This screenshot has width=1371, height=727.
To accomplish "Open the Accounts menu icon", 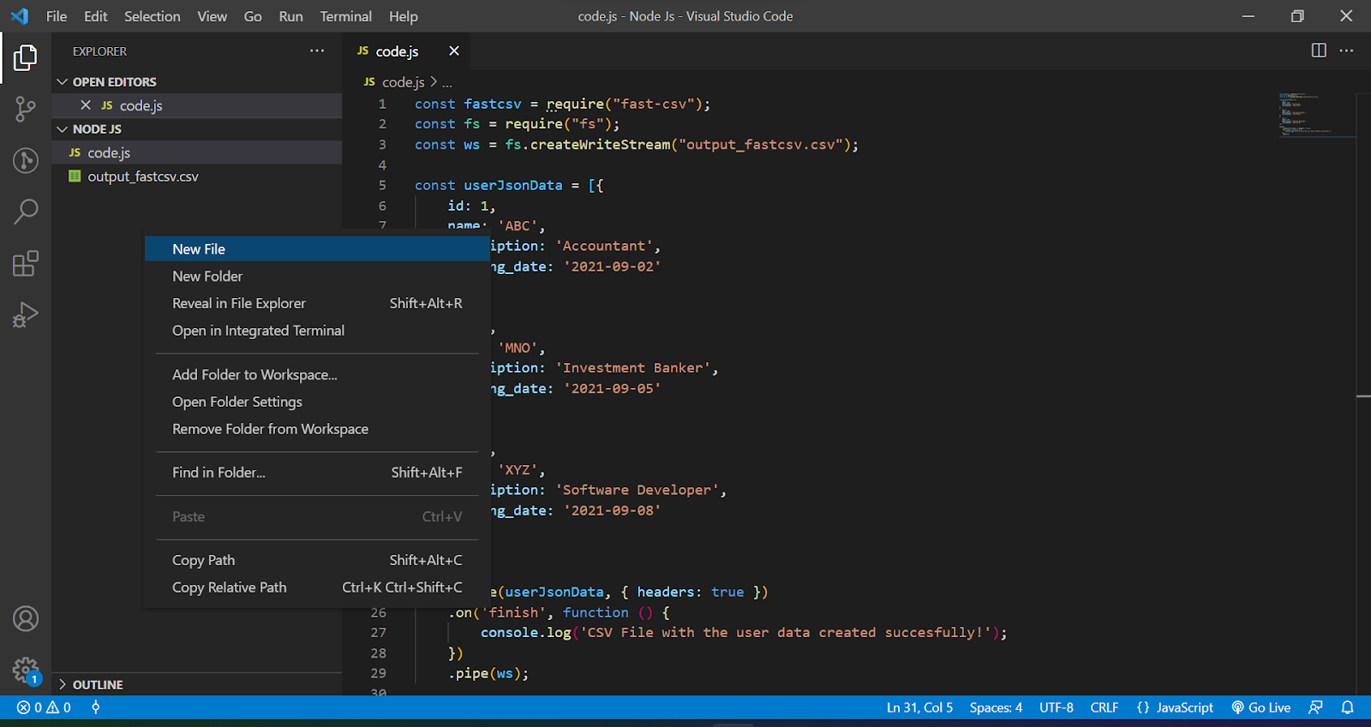I will tap(26, 618).
